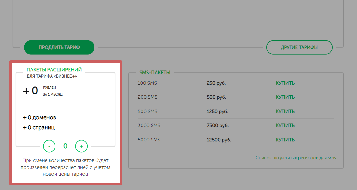Click the 250 руб. price
The width and height of the screenshot is (357, 190).
(x=216, y=83)
